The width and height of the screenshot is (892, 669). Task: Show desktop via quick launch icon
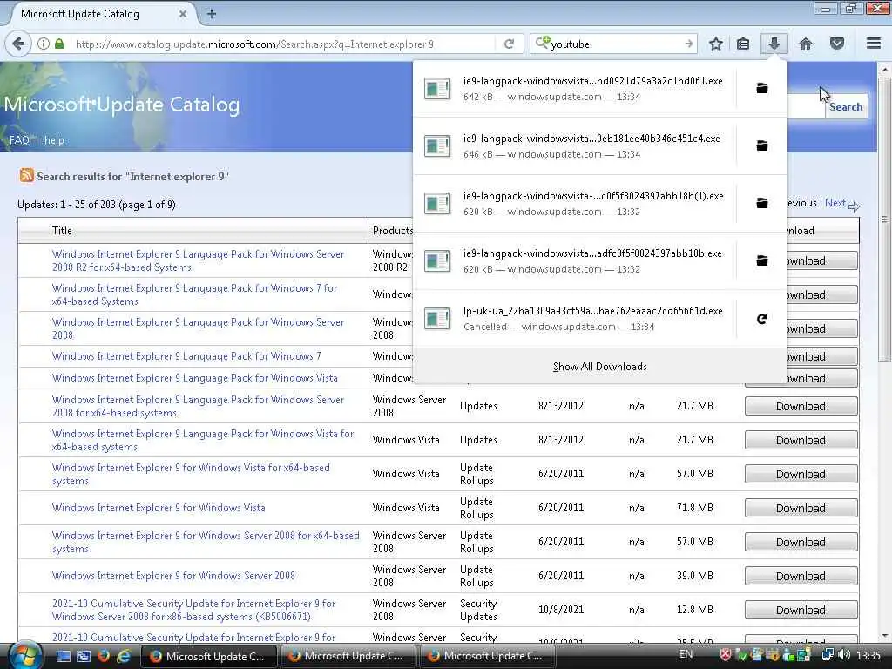pyautogui.click(x=63, y=656)
